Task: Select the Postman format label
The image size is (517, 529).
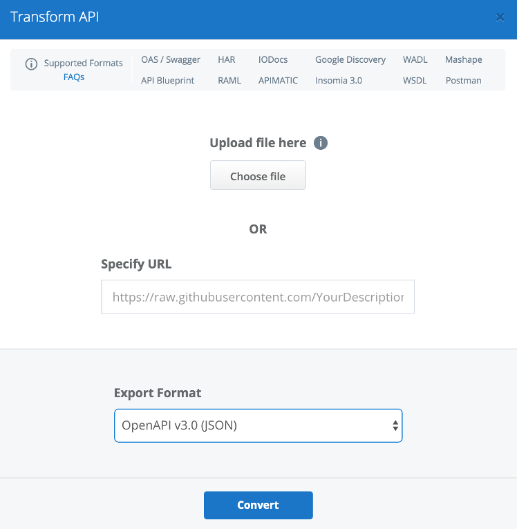Action: [x=464, y=81]
